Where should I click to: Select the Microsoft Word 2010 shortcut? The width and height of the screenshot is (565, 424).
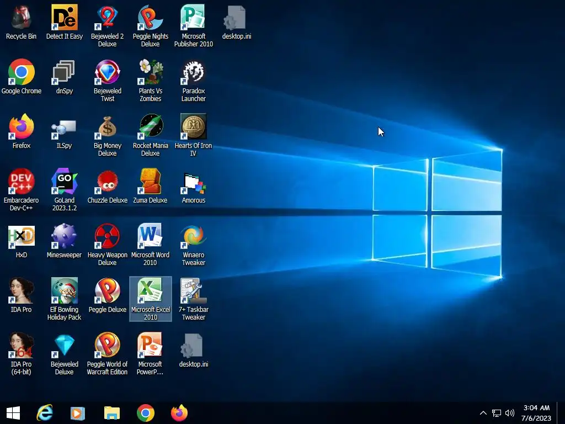150,245
